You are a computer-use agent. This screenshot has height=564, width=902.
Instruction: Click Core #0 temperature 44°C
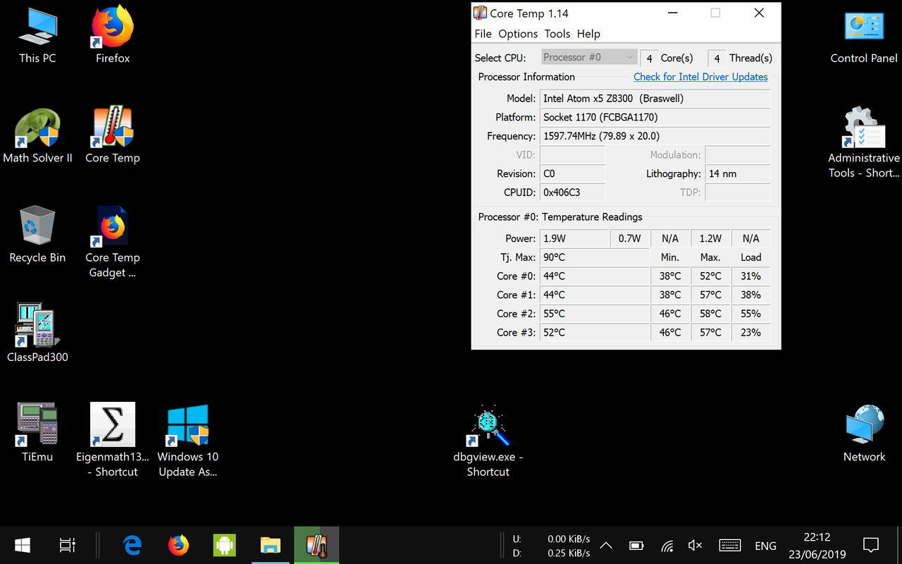point(595,276)
